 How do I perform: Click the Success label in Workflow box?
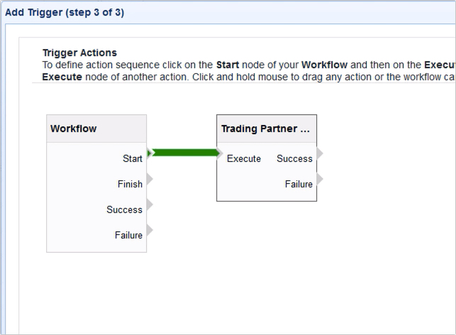(x=124, y=209)
